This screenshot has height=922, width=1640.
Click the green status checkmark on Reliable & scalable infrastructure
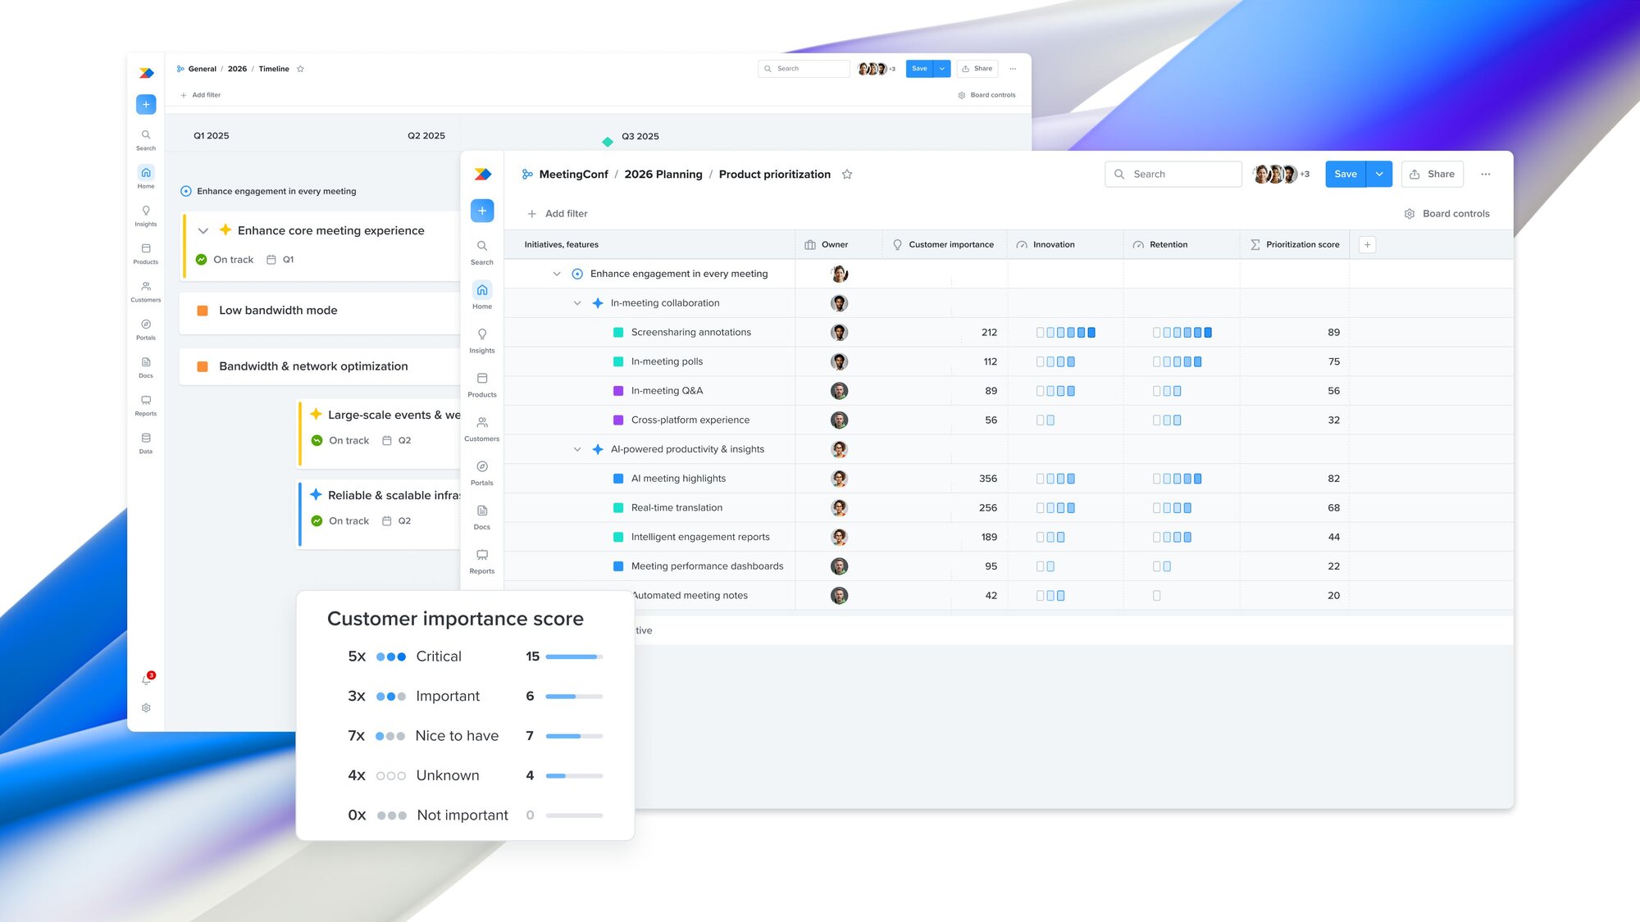[317, 520]
